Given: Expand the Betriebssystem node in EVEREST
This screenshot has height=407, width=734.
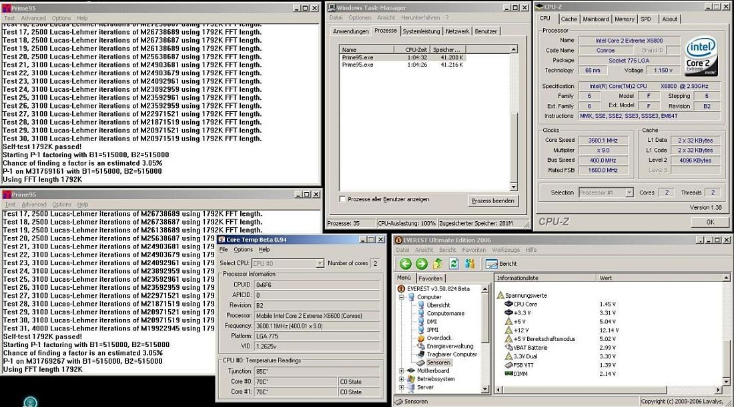Looking at the screenshot, I should (401, 379).
